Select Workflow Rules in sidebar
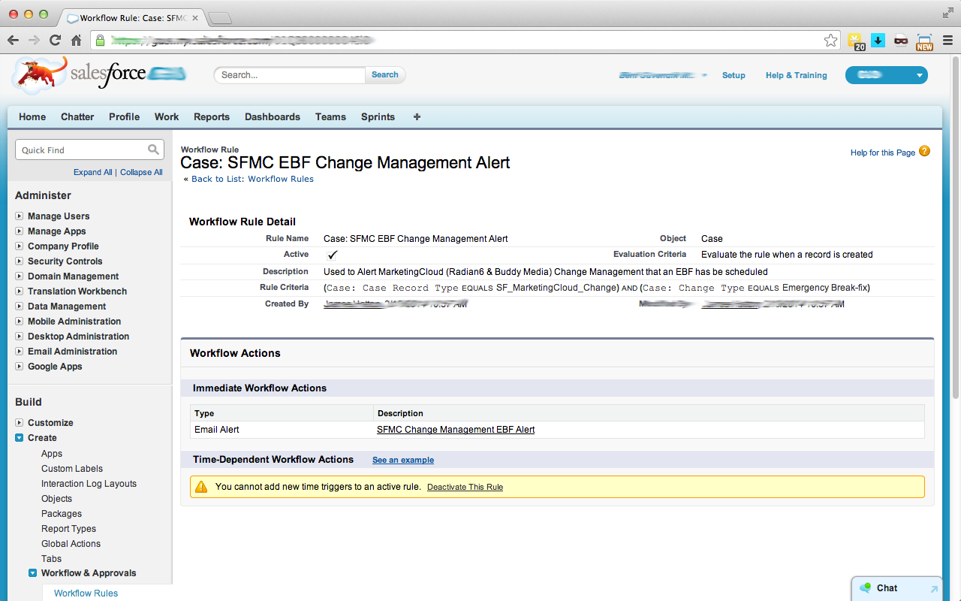 86,593
